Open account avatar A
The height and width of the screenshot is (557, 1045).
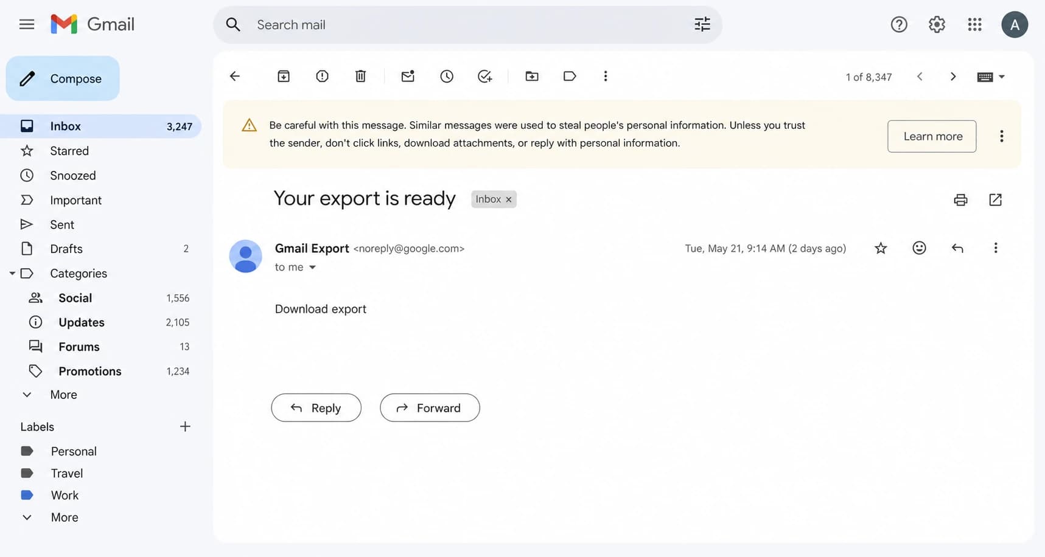(1015, 24)
